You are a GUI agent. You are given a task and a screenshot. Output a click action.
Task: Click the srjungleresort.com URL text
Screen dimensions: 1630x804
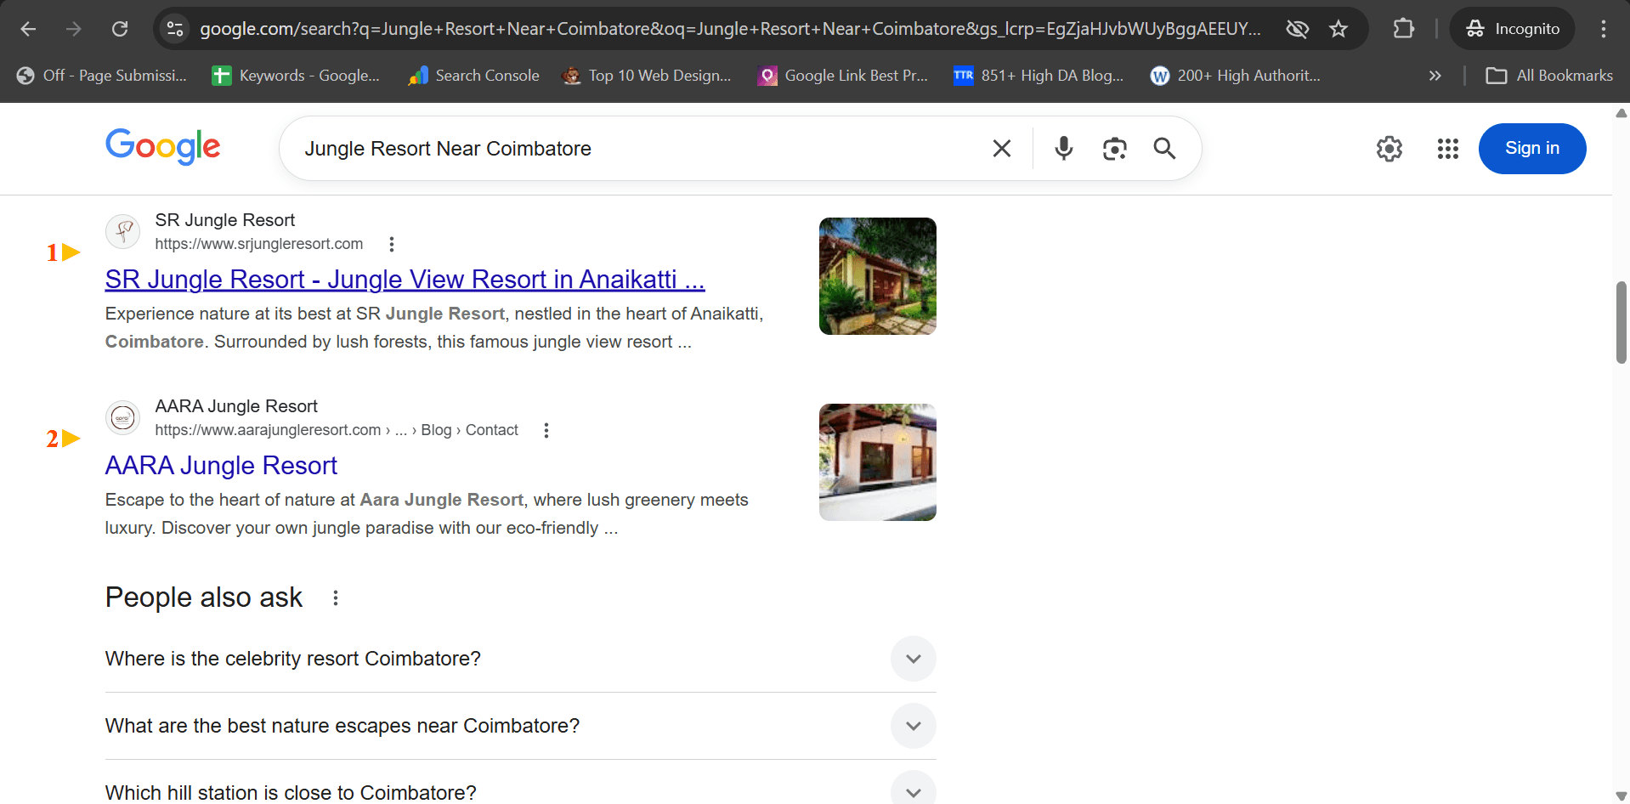click(259, 244)
